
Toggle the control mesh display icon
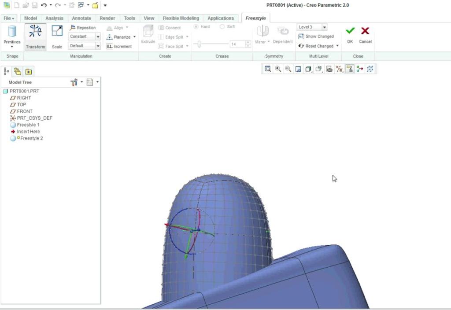pos(370,69)
